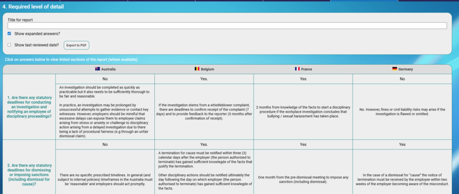Screen dimensions: 459x194
Task: Select Australia's 'No' answer for question 1
Action: pyautogui.click(x=105, y=79)
